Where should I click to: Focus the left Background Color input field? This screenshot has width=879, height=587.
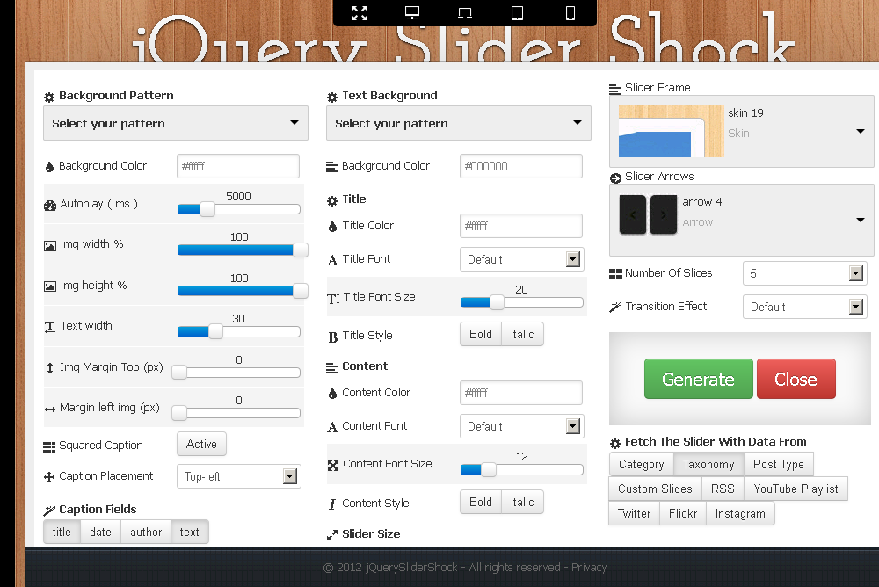238,166
